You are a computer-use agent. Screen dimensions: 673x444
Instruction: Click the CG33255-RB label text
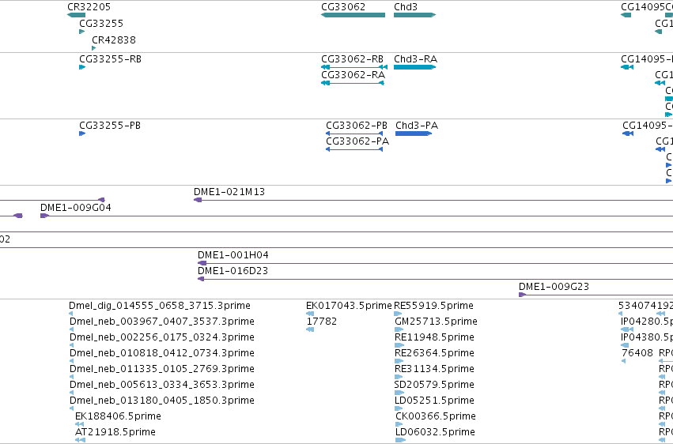coord(110,58)
